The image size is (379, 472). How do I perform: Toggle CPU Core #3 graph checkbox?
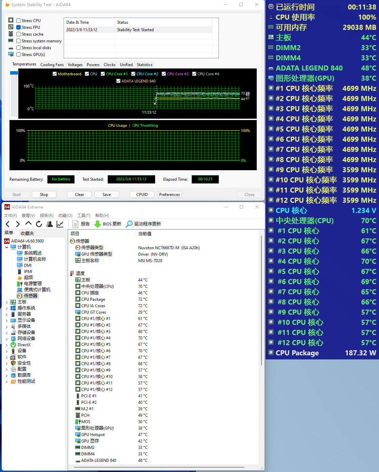point(164,74)
